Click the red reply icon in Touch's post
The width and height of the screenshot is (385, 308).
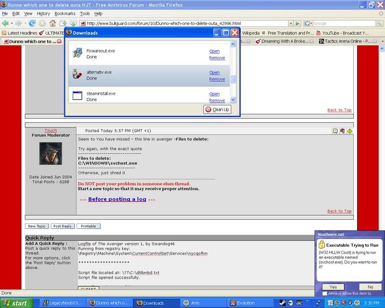click(x=342, y=131)
